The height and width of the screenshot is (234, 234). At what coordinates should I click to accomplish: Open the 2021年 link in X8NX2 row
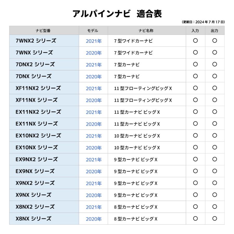[94, 207]
